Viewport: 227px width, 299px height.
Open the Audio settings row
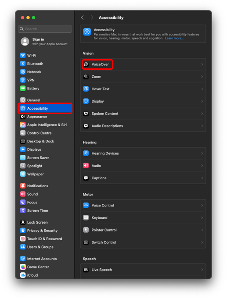tap(143, 166)
